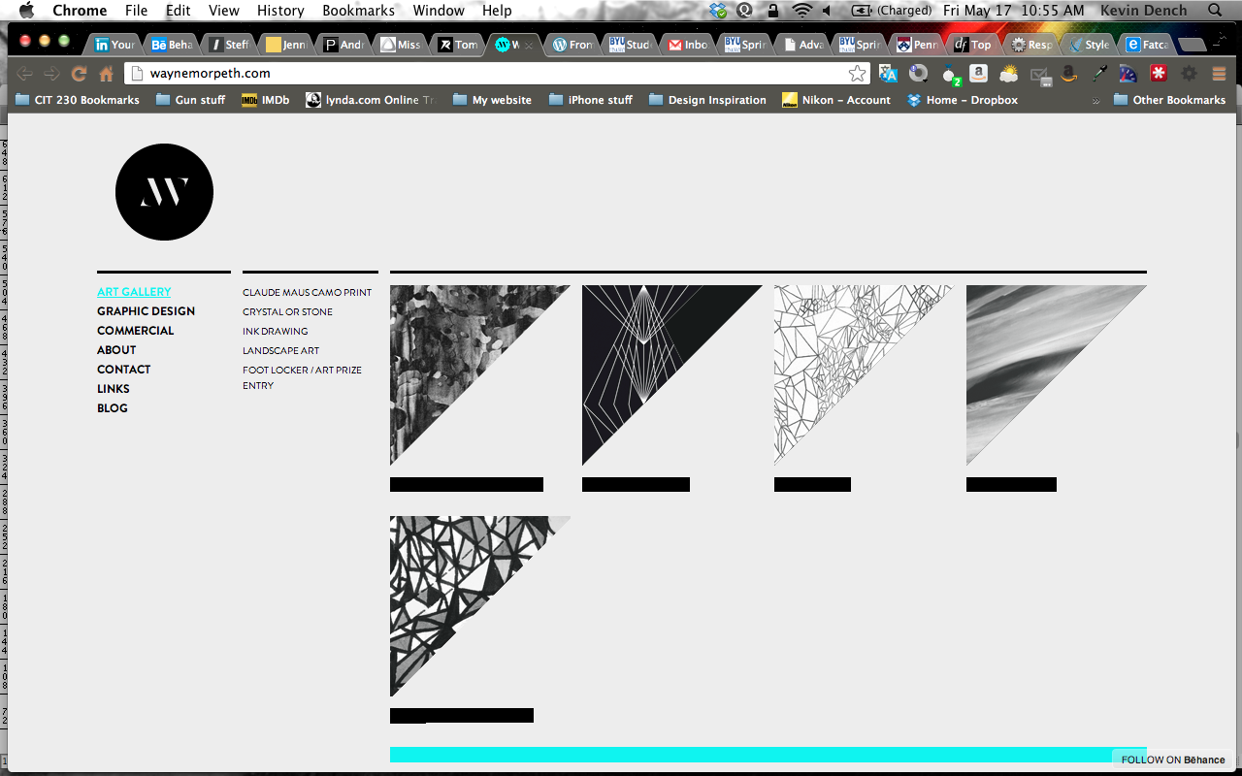
Task: Open the speedometer extension icon
Action: (1128, 74)
